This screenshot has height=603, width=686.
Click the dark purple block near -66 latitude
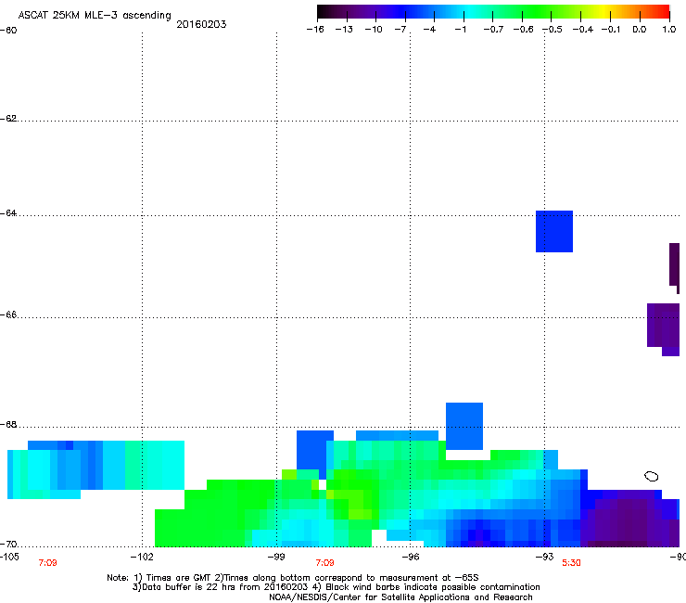pyautogui.click(x=663, y=327)
